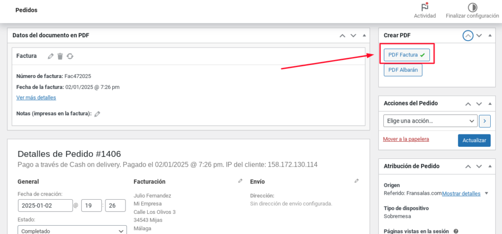Click the creation date field 2025-01-02
This screenshot has height=234, width=502.
coord(45,206)
